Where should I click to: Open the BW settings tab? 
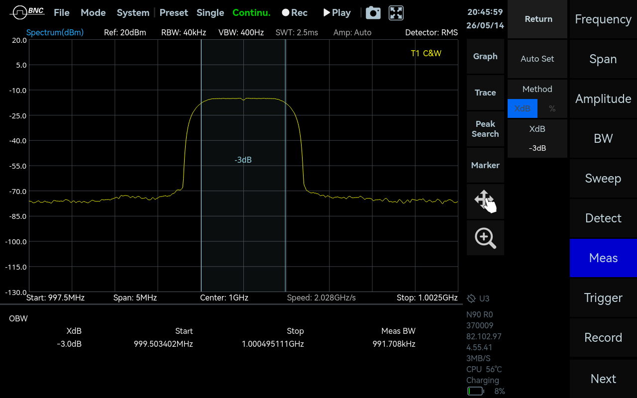[603, 138]
